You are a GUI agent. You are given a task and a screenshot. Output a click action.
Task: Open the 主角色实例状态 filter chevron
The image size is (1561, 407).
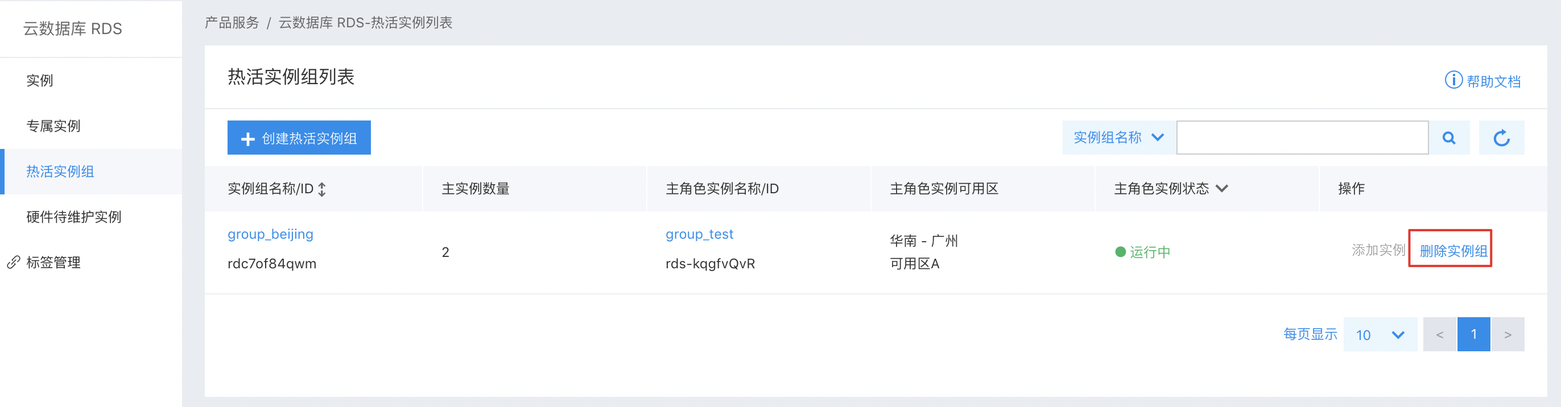point(1221,188)
